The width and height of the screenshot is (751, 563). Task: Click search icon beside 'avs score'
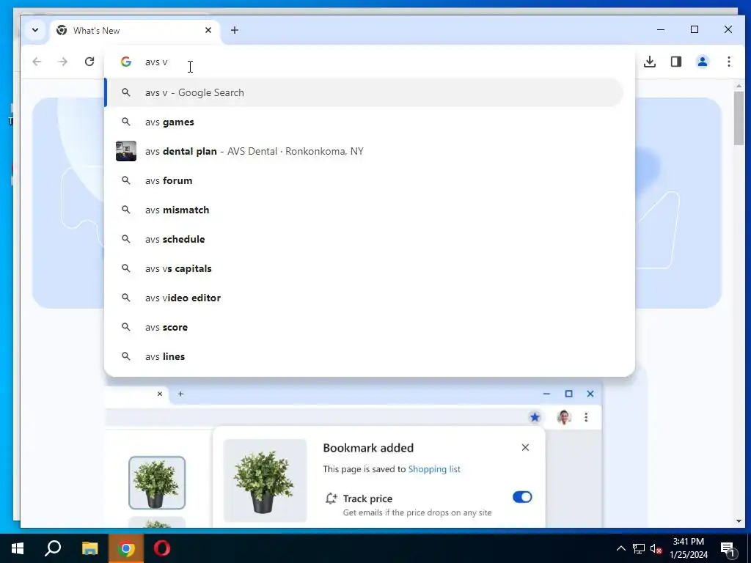(x=126, y=326)
